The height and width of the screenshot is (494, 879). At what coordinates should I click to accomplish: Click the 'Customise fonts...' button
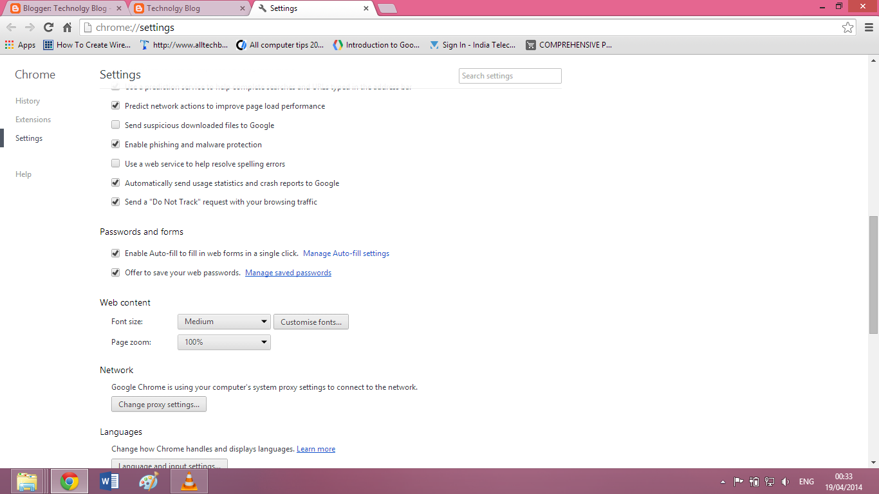311,322
